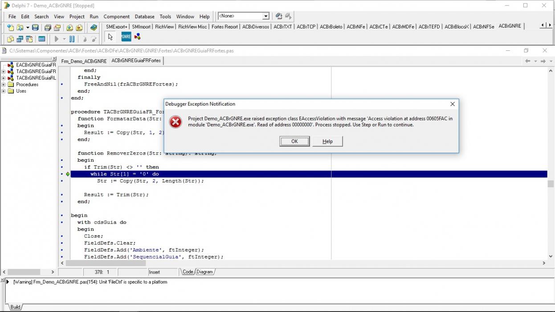The height and width of the screenshot is (312, 555).
Task: Click the 'FileCtrl' warning message line
Action: coord(90,282)
